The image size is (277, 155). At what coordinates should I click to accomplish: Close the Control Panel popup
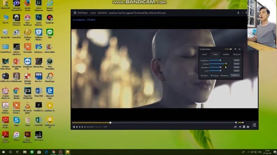pyautogui.click(x=239, y=49)
